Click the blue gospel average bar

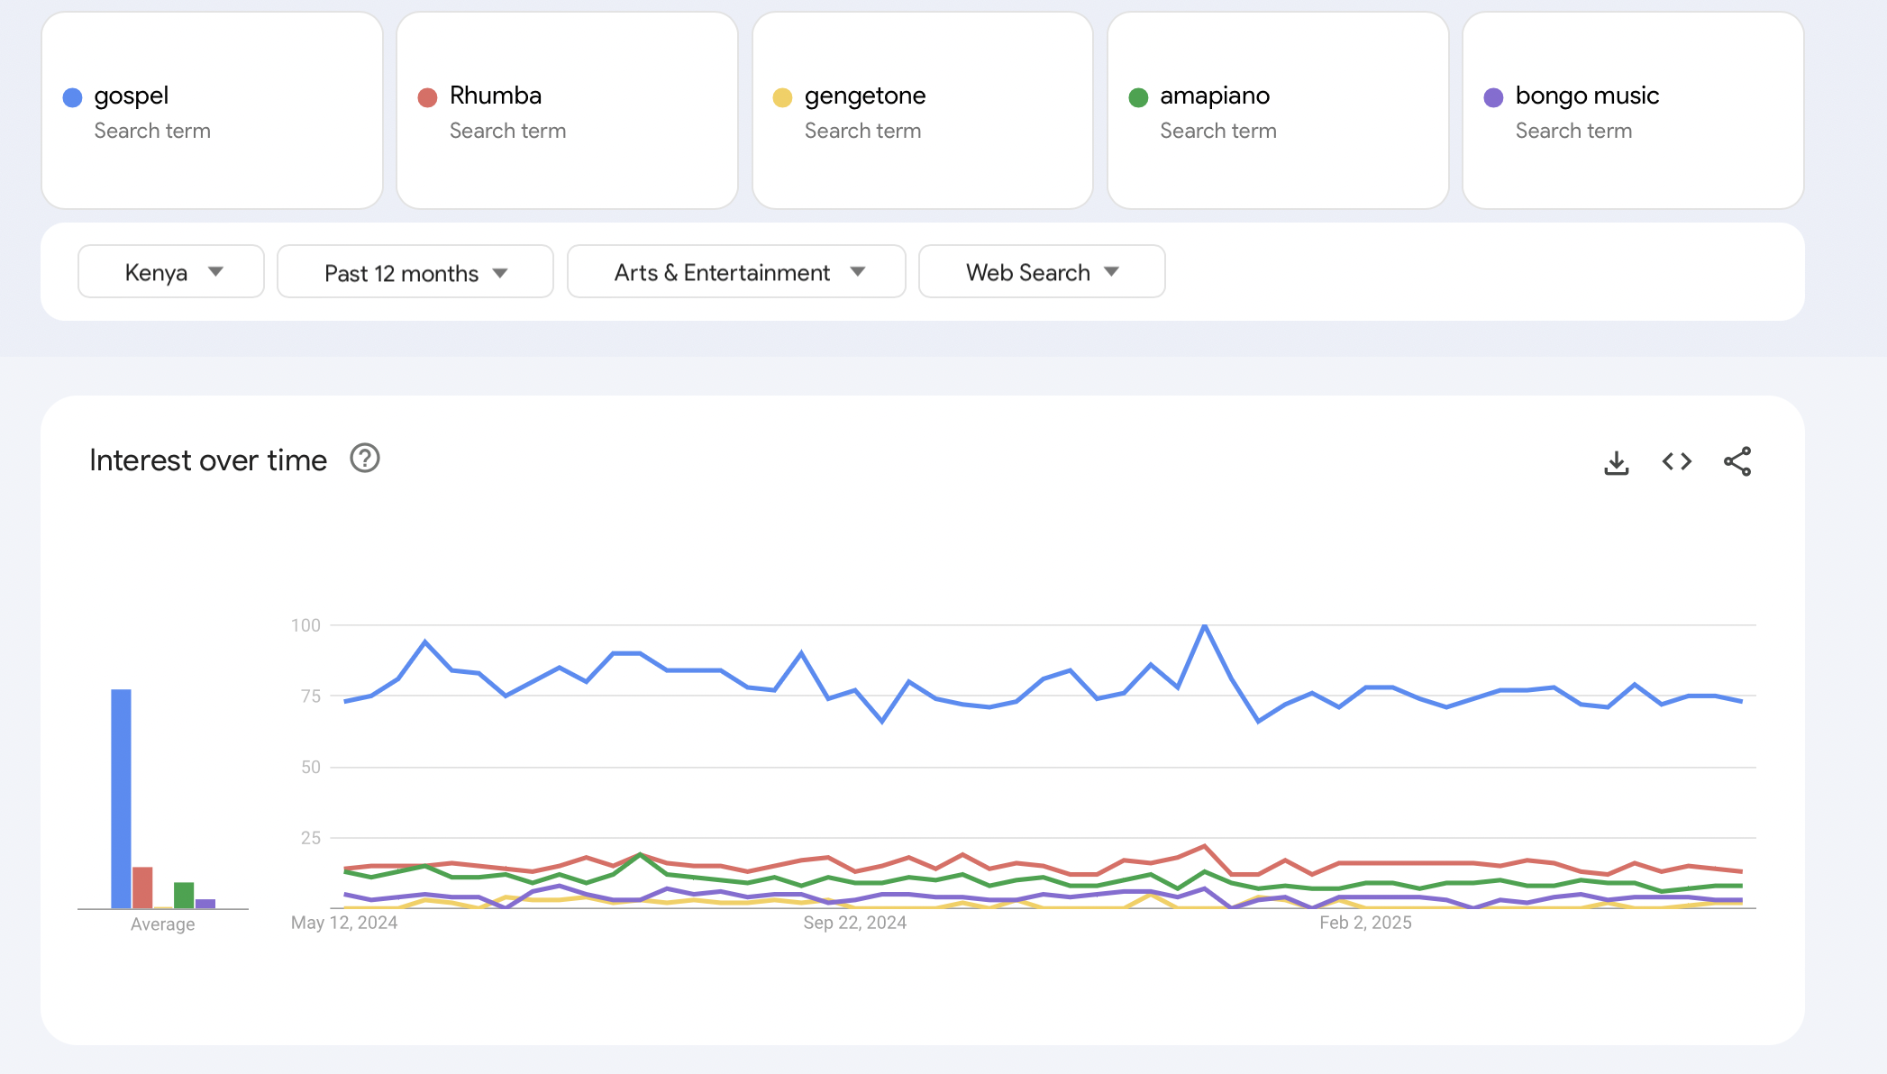point(121,797)
